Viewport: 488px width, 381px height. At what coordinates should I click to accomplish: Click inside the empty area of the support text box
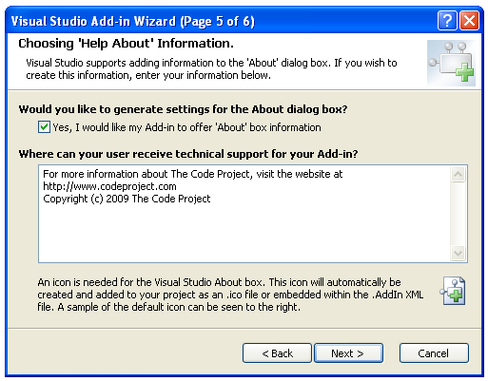[244, 234]
